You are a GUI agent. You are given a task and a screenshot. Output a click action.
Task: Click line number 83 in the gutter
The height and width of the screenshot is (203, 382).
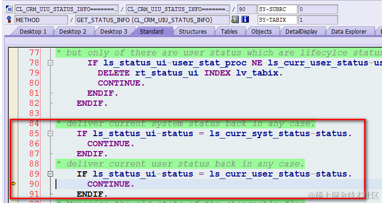(34, 114)
